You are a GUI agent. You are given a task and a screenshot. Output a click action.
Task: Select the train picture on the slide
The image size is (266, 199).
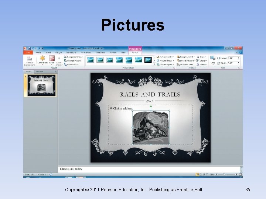coord(151,128)
